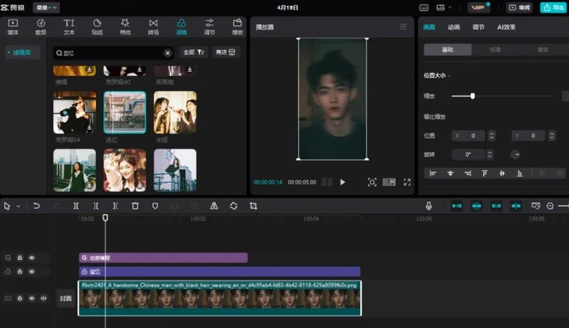Collapse the 位置大小 section
This screenshot has width=569, height=328.
pyautogui.click(x=450, y=75)
